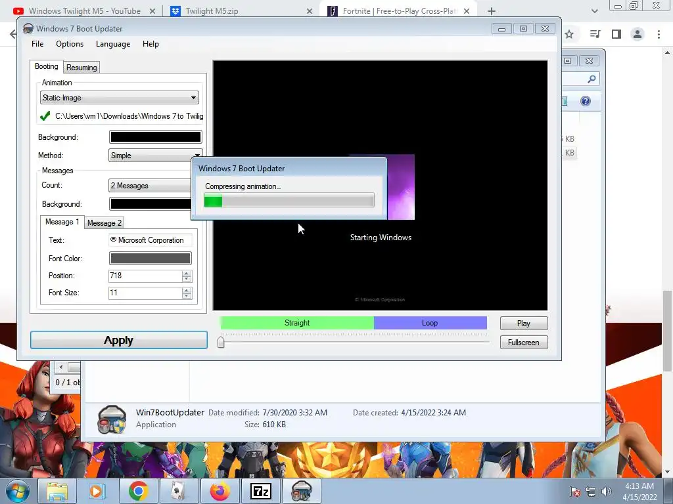The image size is (673, 504).
Task: Open the Language menu
Action: pos(113,44)
